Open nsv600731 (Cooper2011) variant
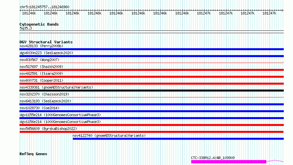The width and height of the screenshot is (293, 165). pyautogui.click(x=41, y=80)
